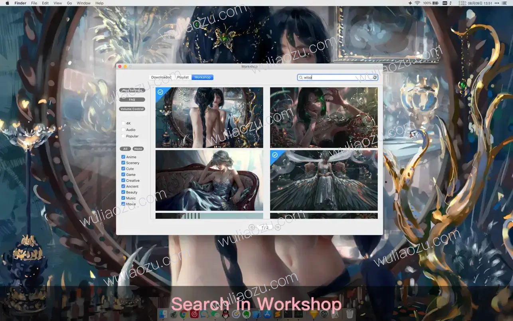This screenshot has width=513, height=321.
Task: Uncheck the Beauty category
Action: (x=123, y=192)
